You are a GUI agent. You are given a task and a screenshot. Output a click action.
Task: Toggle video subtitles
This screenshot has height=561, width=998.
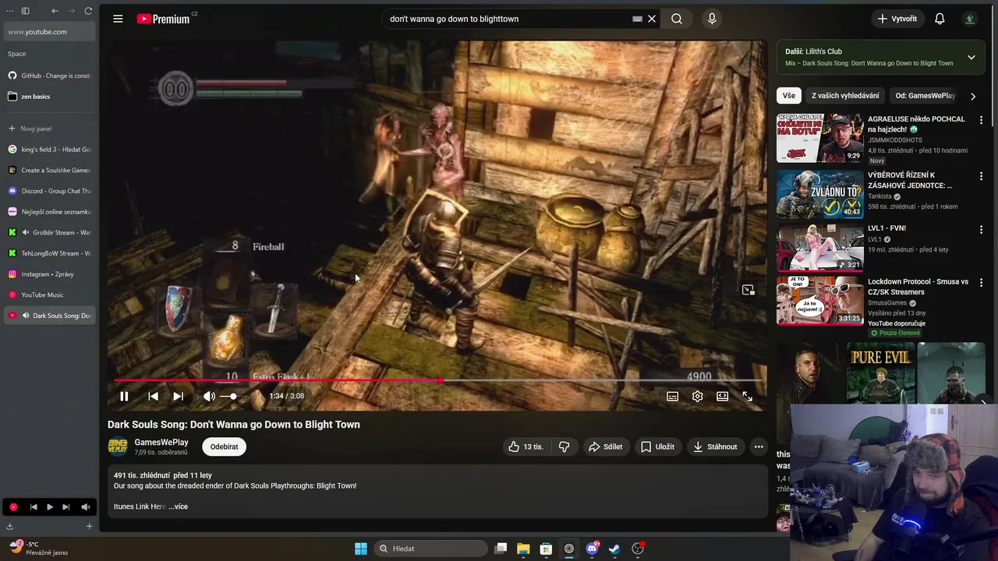click(673, 396)
